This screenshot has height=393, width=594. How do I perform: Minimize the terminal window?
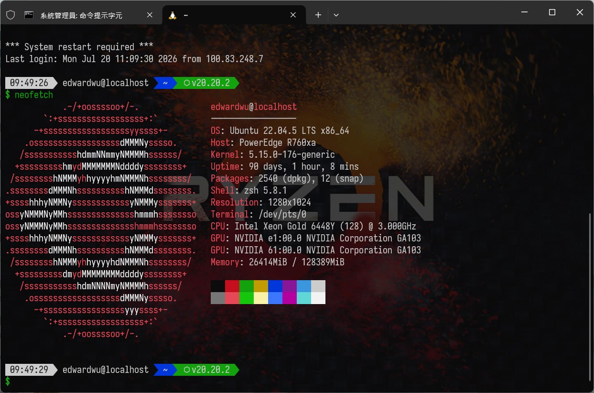click(x=524, y=12)
